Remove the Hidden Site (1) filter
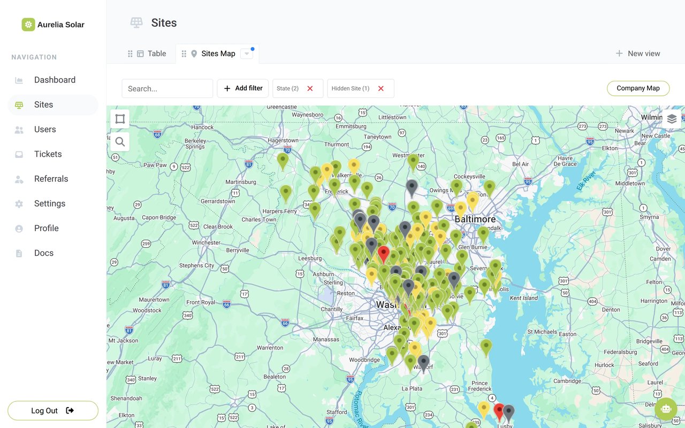Image resolution: width=685 pixels, height=428 pixels. [x=381, y=88]
